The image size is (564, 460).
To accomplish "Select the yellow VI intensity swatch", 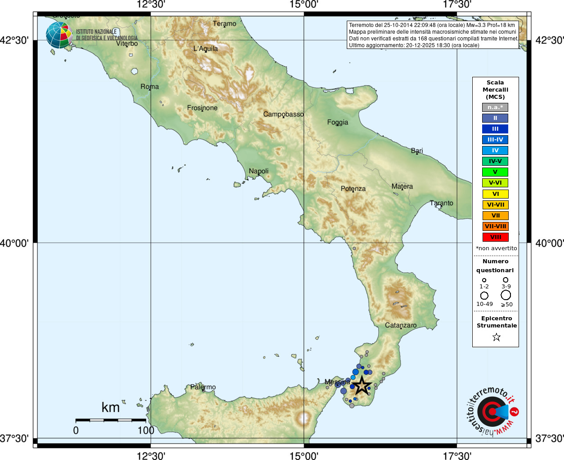I will tap(495, 194).
